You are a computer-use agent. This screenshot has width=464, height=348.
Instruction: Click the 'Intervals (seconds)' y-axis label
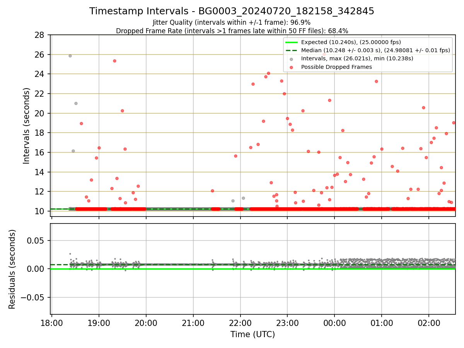tap(26, 125)
